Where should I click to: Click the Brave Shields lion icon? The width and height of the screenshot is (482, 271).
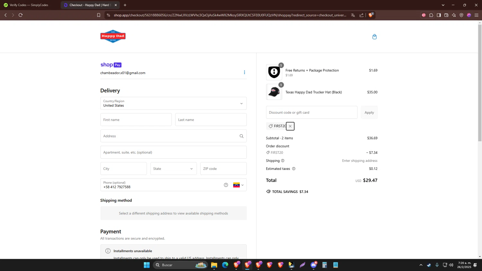pos(370,15)
